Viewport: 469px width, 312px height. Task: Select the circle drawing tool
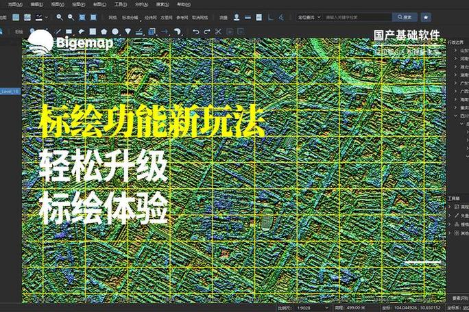[115, 31]
